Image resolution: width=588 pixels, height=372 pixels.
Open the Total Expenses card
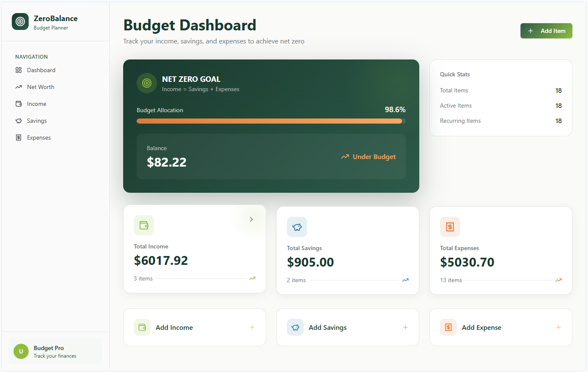pos(501,251)
